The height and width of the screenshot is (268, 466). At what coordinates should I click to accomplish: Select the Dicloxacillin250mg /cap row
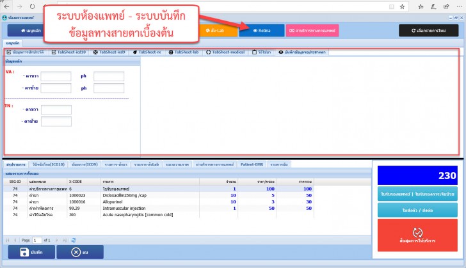click(x=159, y=195)
